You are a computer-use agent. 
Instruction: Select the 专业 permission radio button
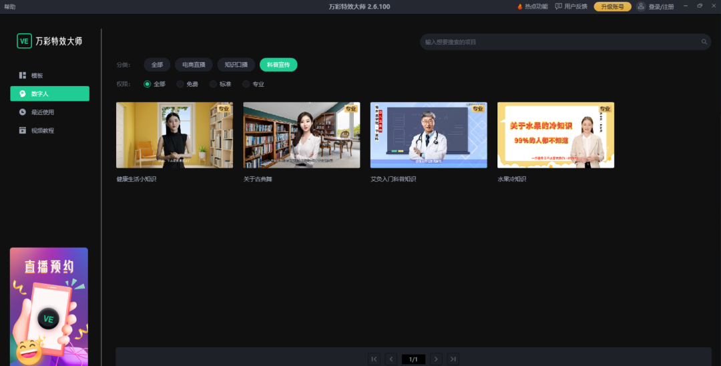(x=246, y=84)
